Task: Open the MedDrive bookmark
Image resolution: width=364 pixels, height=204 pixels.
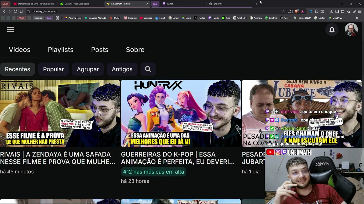Action: (335, 18)
